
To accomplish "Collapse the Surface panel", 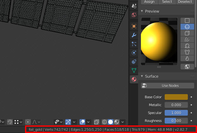I will (142, 76).
